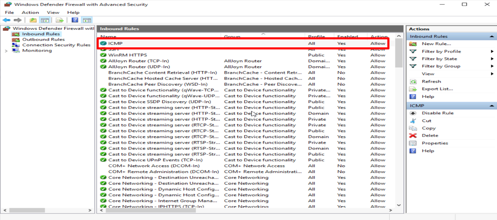Select Inbound Rules in the console tree
Image resolution: width=497 pixels, height=220 pixels.
(x=41, y=34)
